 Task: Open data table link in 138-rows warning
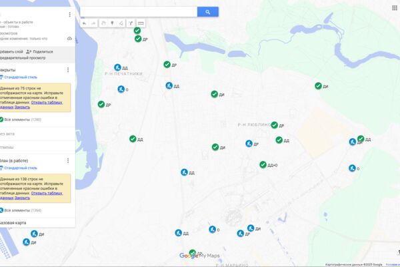47,193
